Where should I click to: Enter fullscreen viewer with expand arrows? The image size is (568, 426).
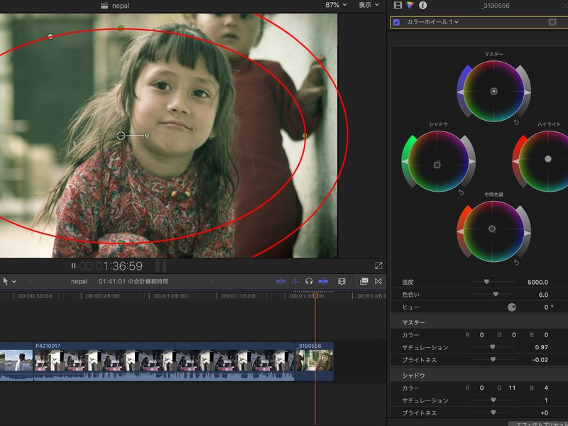[378, 266]
